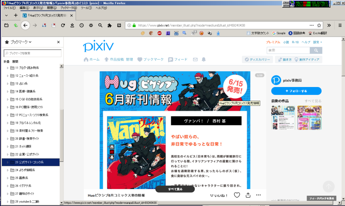Click フィードバックを送る button

[x=322, y=198]
